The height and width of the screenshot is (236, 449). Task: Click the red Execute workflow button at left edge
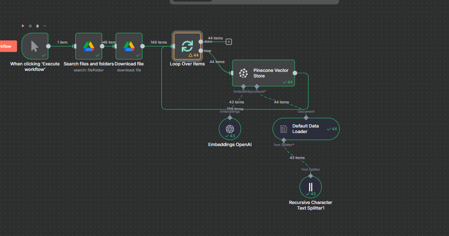point(8,46)
